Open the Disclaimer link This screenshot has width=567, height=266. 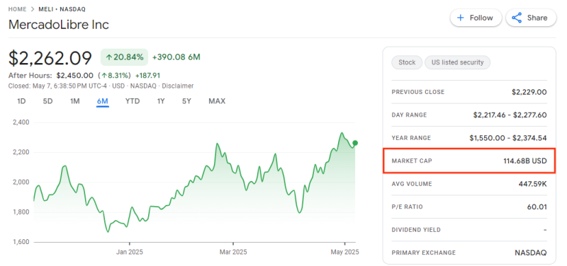178,86
